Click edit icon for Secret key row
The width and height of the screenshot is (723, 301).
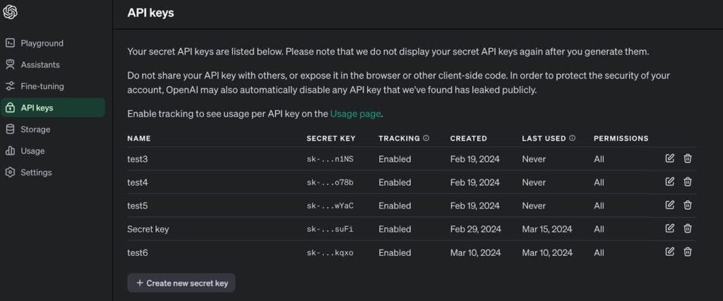[670, 228]
